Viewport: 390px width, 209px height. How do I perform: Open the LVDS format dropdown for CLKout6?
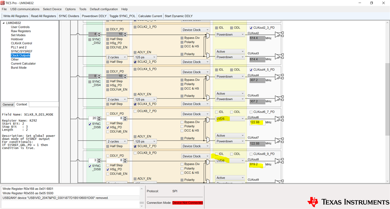pos(230,119)
